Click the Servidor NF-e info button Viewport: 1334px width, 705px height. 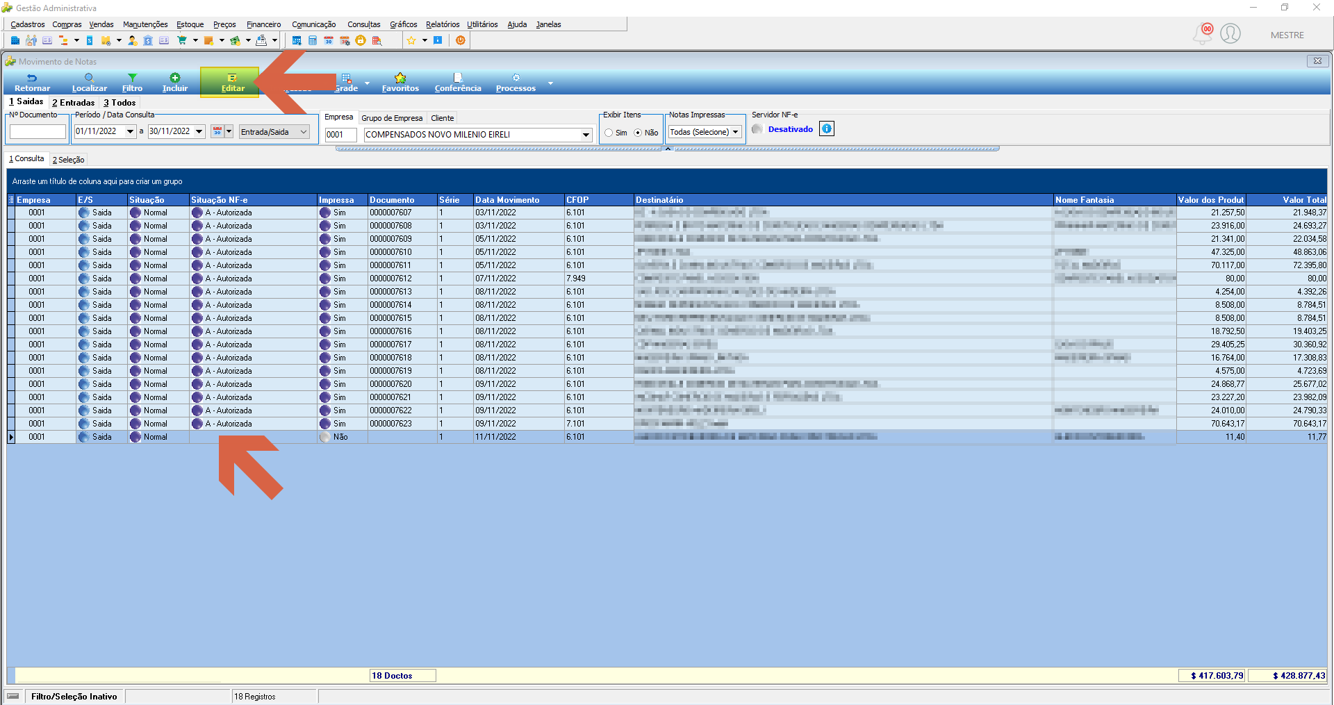pyautogui.click(x=827, y=128)
